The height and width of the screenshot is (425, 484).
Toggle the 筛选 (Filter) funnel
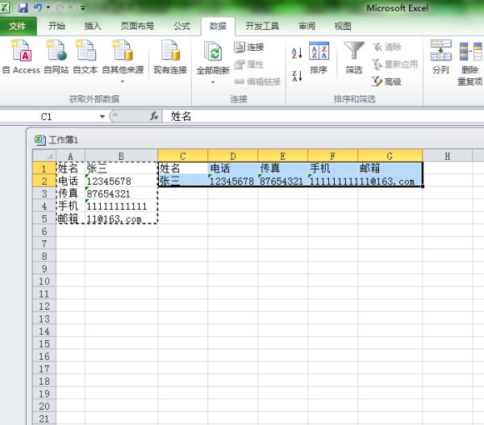(x=354, y=56)
